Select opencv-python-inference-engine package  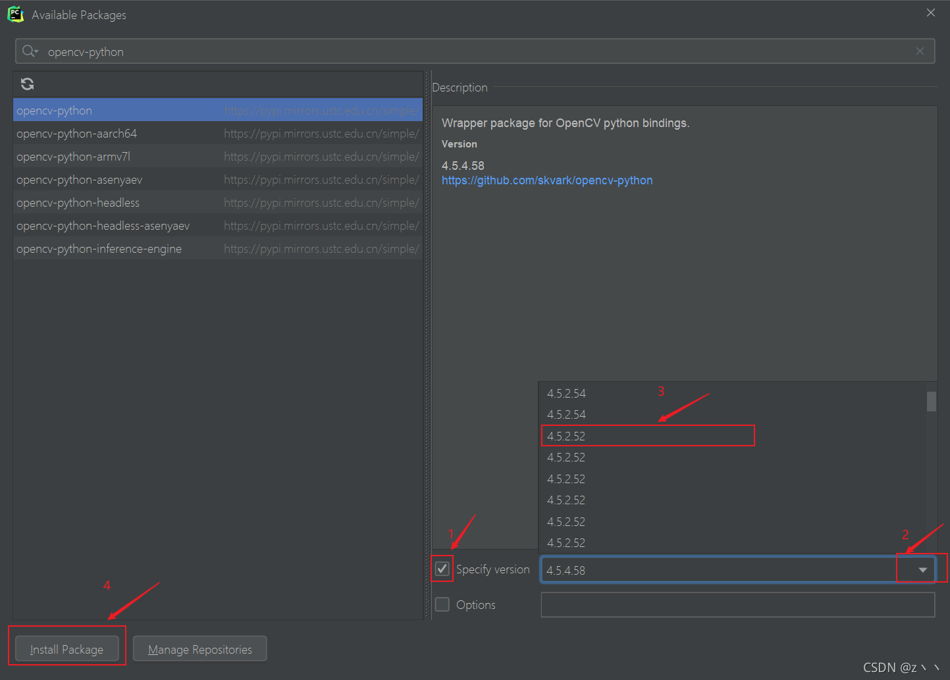pos(217,249)
